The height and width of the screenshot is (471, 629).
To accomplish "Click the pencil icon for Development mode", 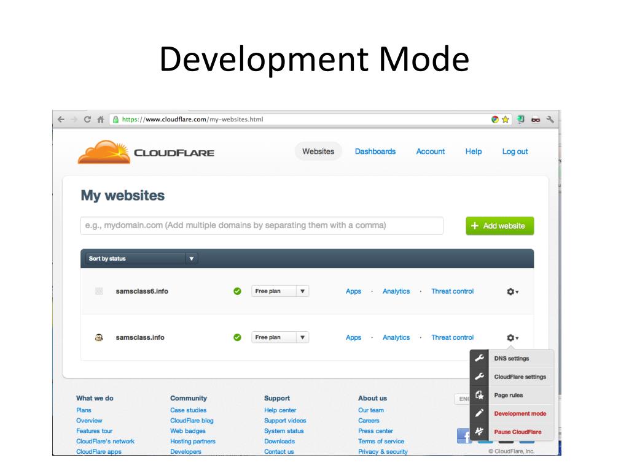I will pos(479,413).
